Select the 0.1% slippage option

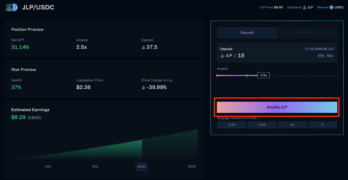[232, 125]
